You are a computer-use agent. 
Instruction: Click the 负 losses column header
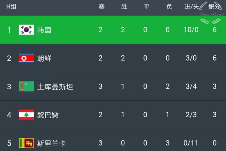pyautogui.click(x=169, y=7)
